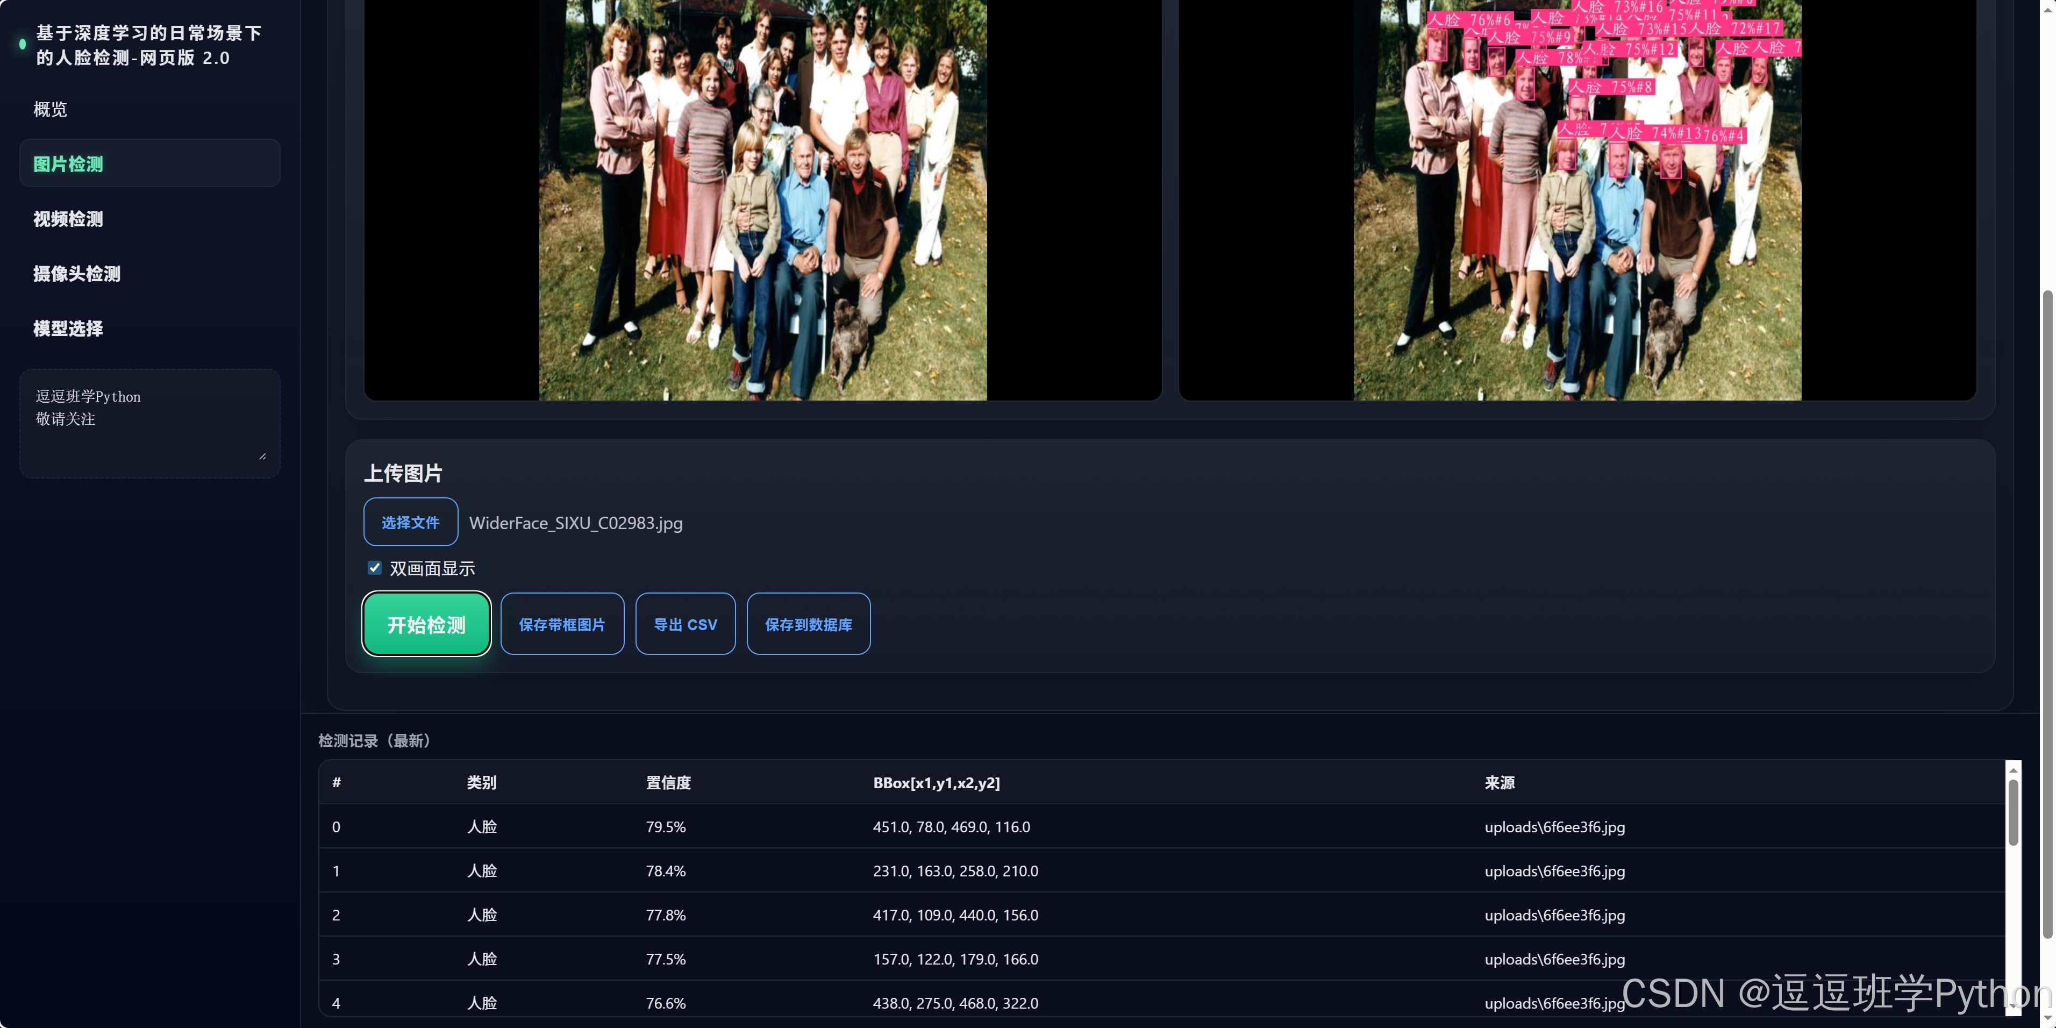
Task: Open the 模型选择 model selection page
Action: click(x=149, y=328)
